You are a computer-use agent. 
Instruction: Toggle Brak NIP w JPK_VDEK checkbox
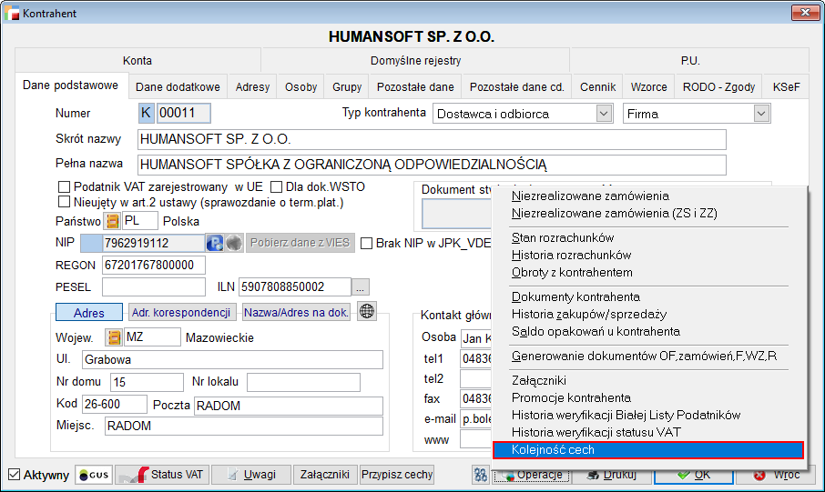pyautogui.click(x=367, y=244)
